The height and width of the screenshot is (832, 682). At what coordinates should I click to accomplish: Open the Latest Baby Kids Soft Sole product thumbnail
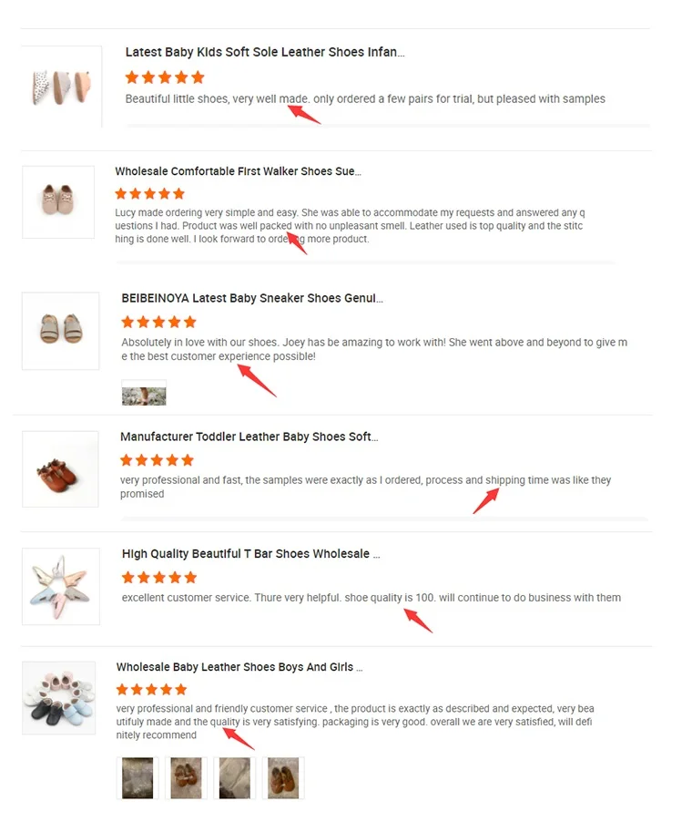[62, 86]
